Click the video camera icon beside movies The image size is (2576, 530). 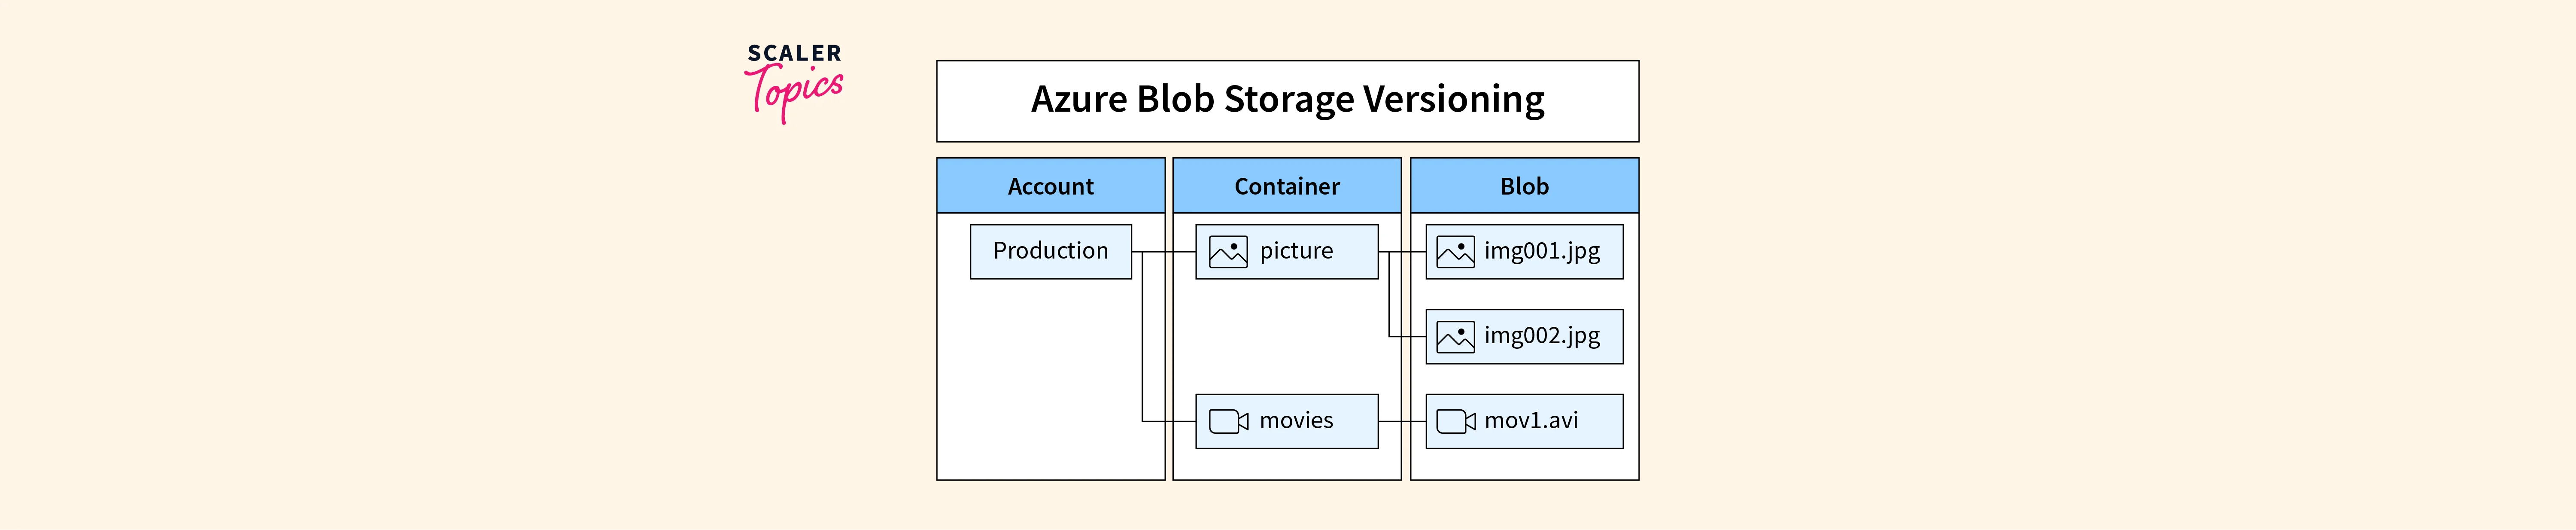pyautogui.click(x=1228, y=421)
